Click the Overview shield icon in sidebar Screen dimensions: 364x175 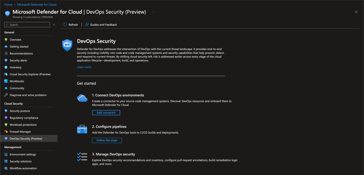[6, 40]
